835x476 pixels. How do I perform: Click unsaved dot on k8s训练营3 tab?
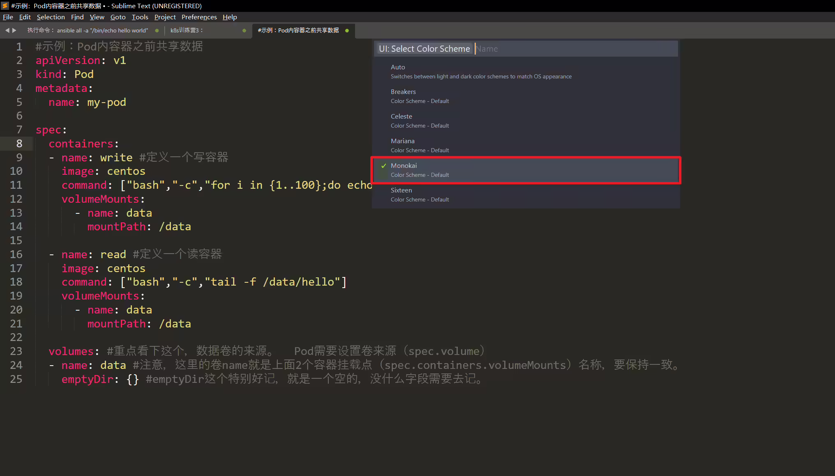click(245, 30)
